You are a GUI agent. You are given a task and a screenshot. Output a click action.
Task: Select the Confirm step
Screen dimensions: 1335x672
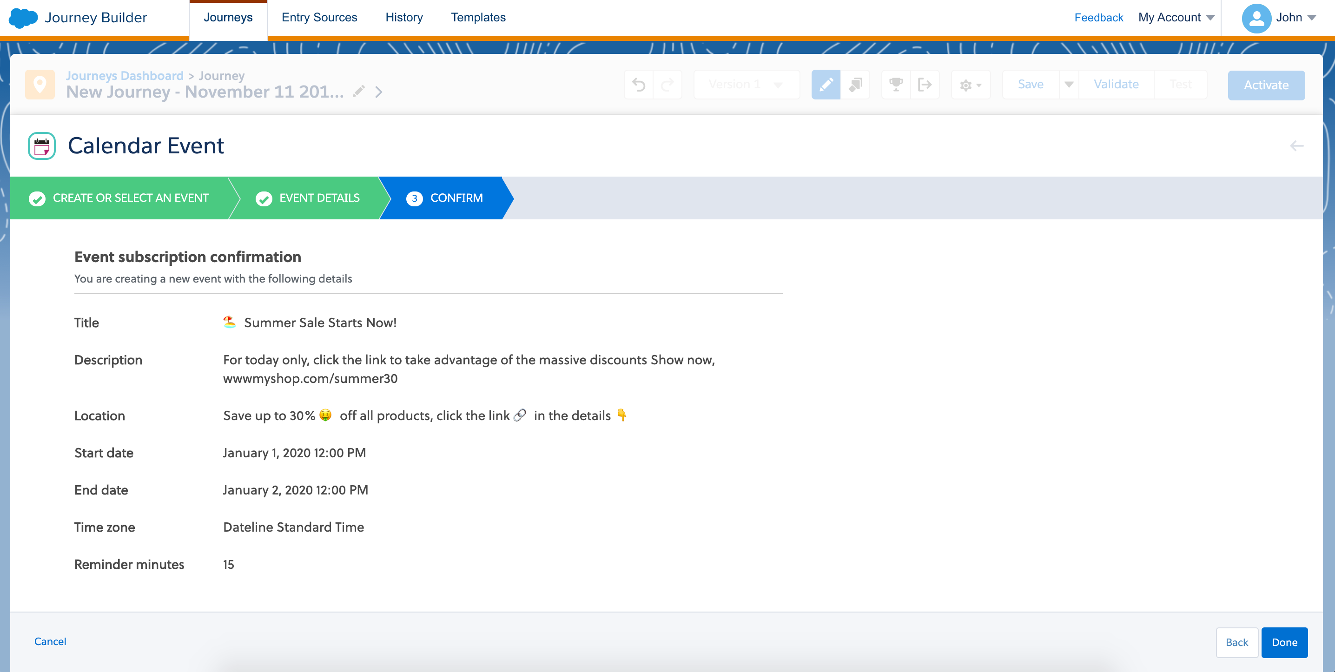[446, 198]
